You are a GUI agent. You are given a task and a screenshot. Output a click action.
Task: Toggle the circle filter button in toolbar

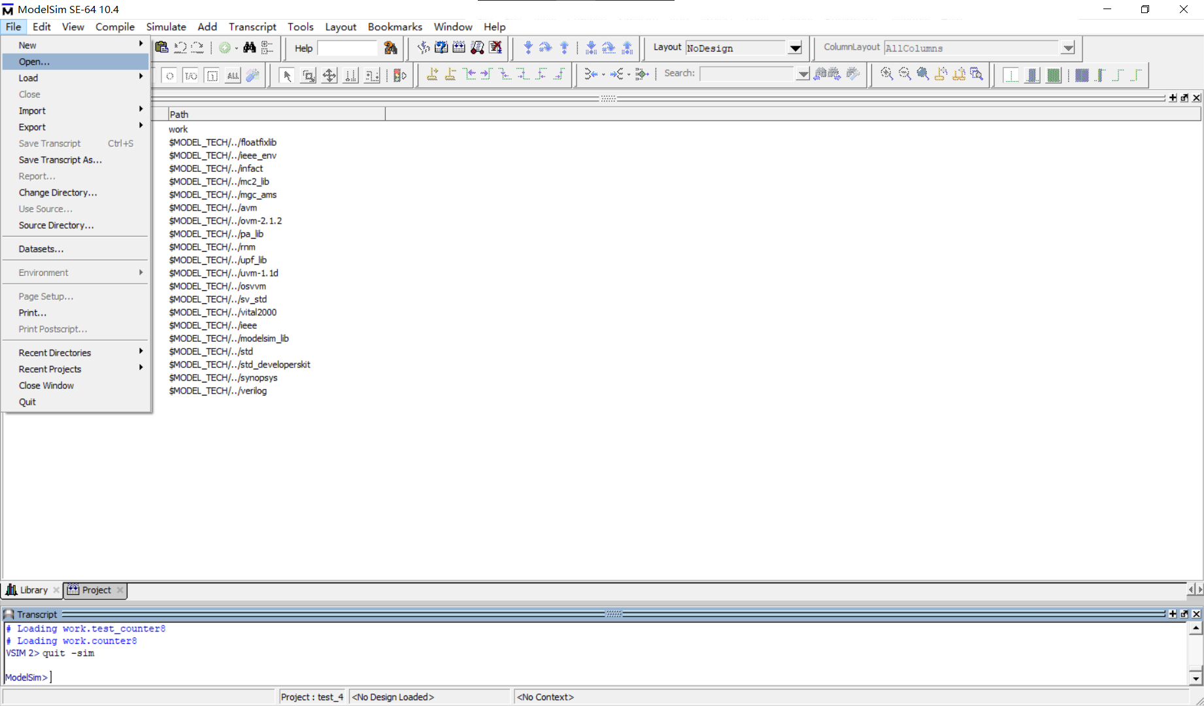click(169, 75)
